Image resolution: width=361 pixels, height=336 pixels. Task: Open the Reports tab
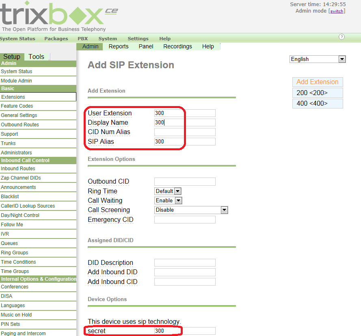119,46
